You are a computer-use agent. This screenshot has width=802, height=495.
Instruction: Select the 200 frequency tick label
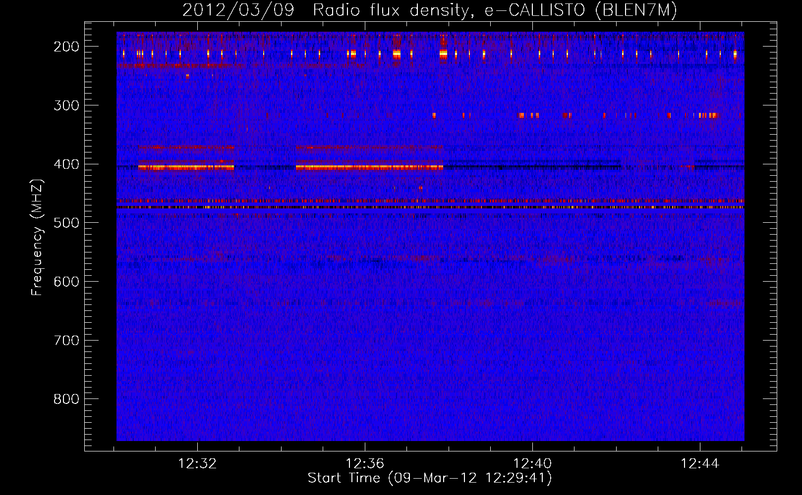click(66, 47)
